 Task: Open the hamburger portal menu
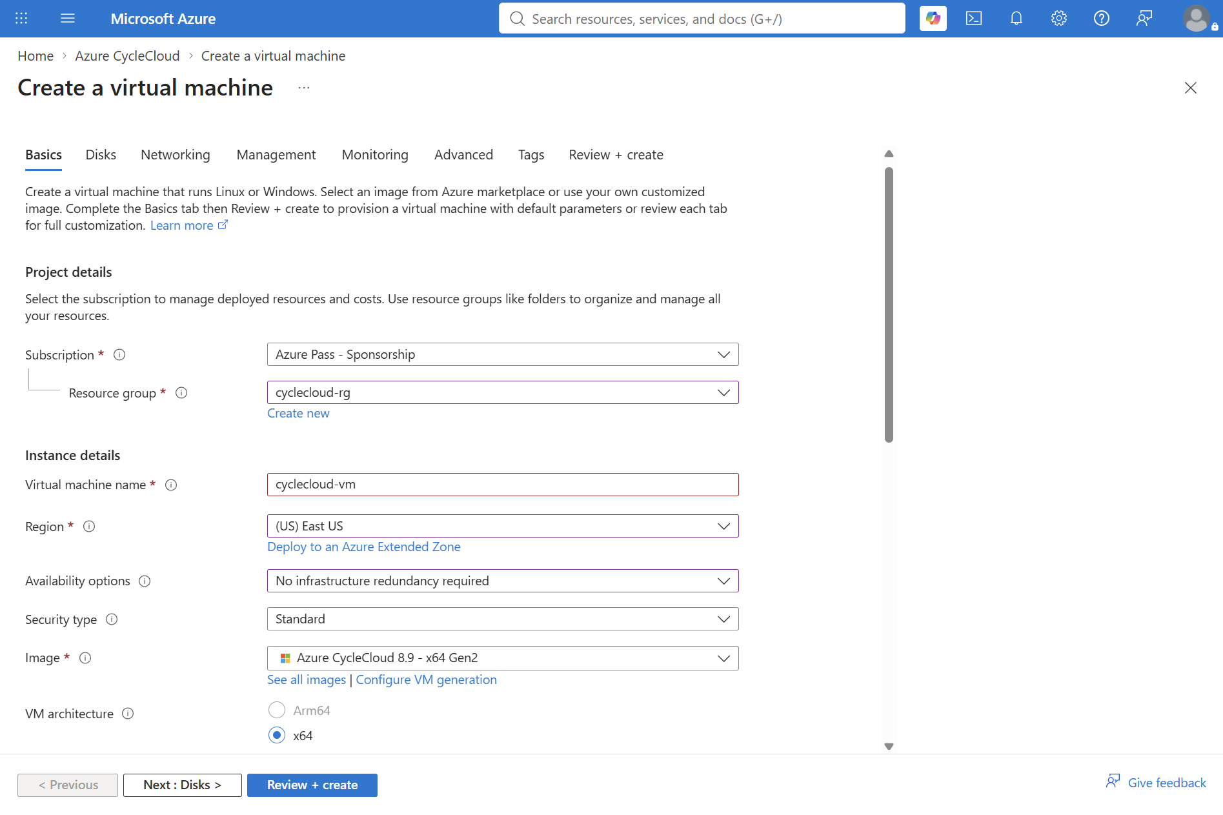[68, 19]
